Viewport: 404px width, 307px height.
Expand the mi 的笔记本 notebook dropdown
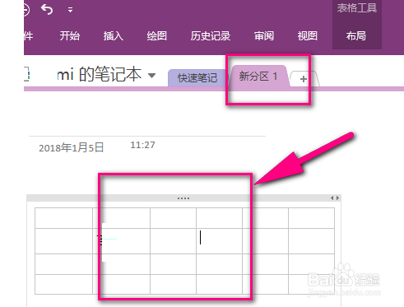151,75
